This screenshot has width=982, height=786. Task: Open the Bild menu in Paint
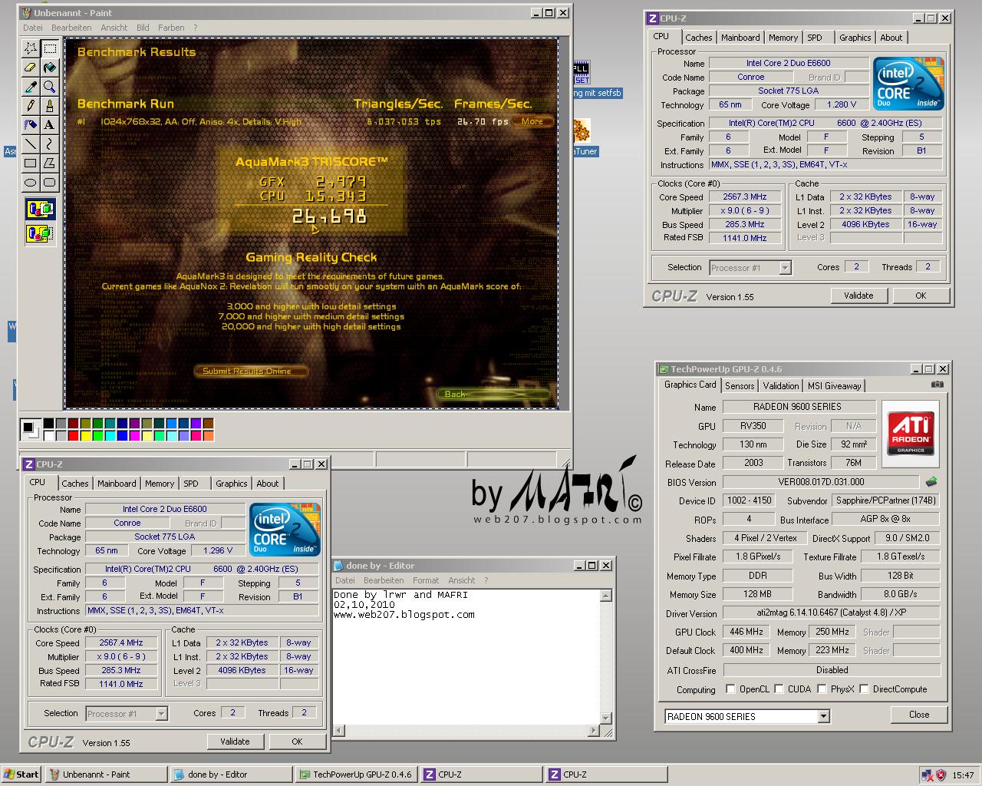pos(143,28)
